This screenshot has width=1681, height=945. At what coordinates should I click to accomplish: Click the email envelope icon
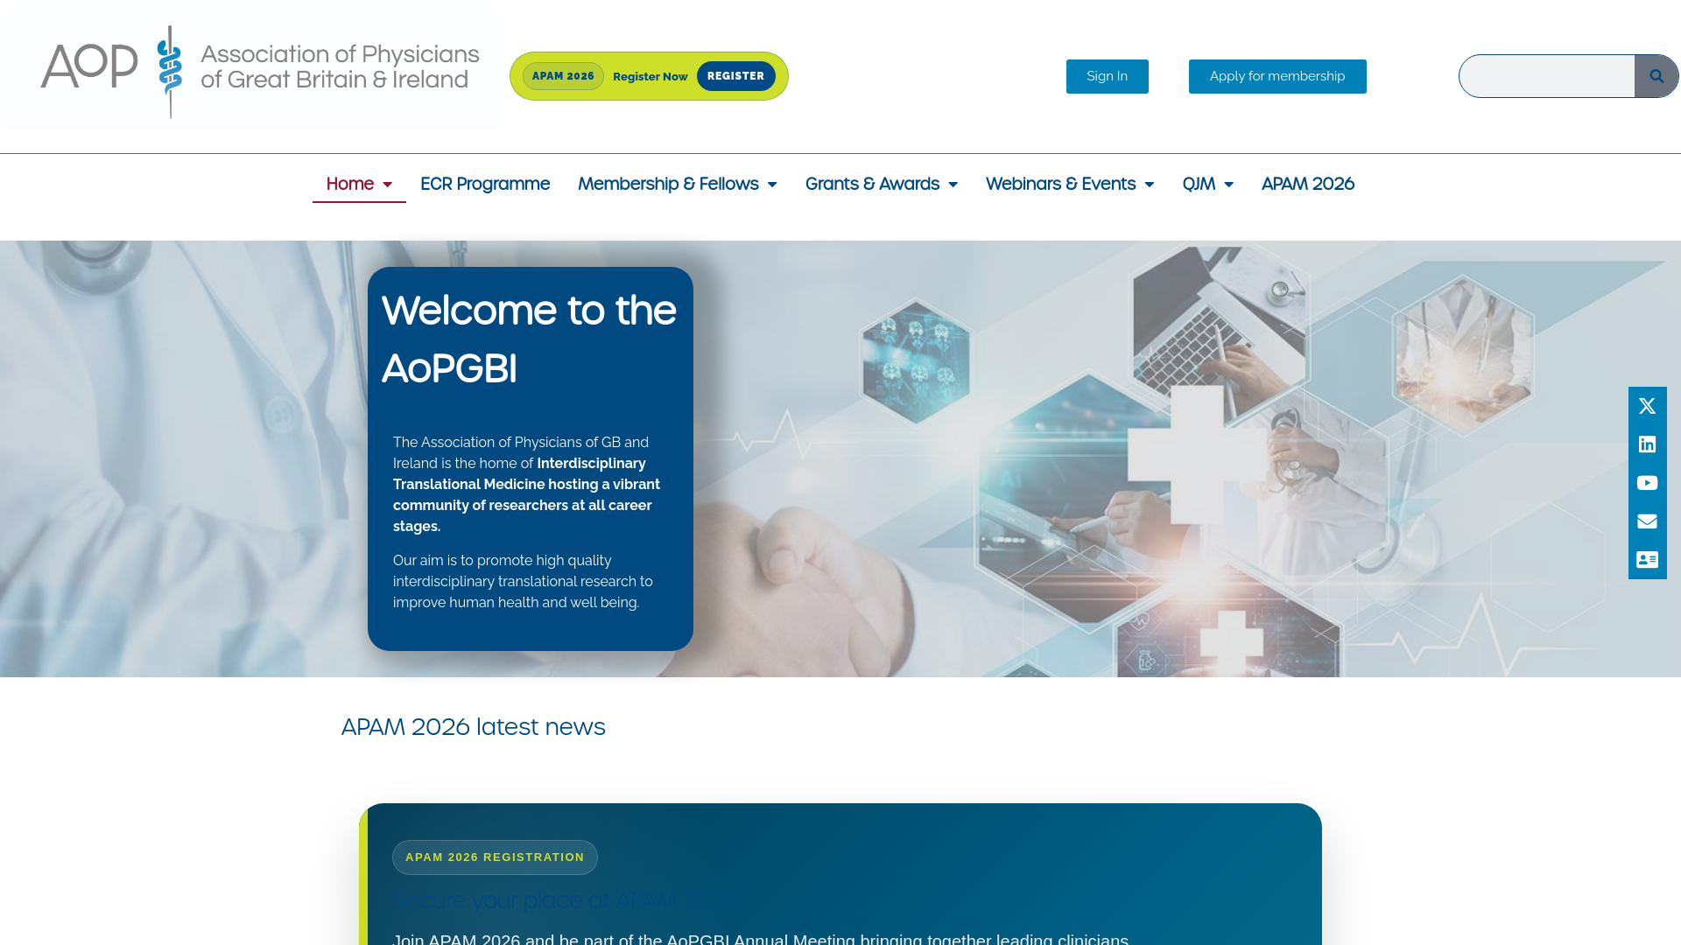[x=1647, y=521]
